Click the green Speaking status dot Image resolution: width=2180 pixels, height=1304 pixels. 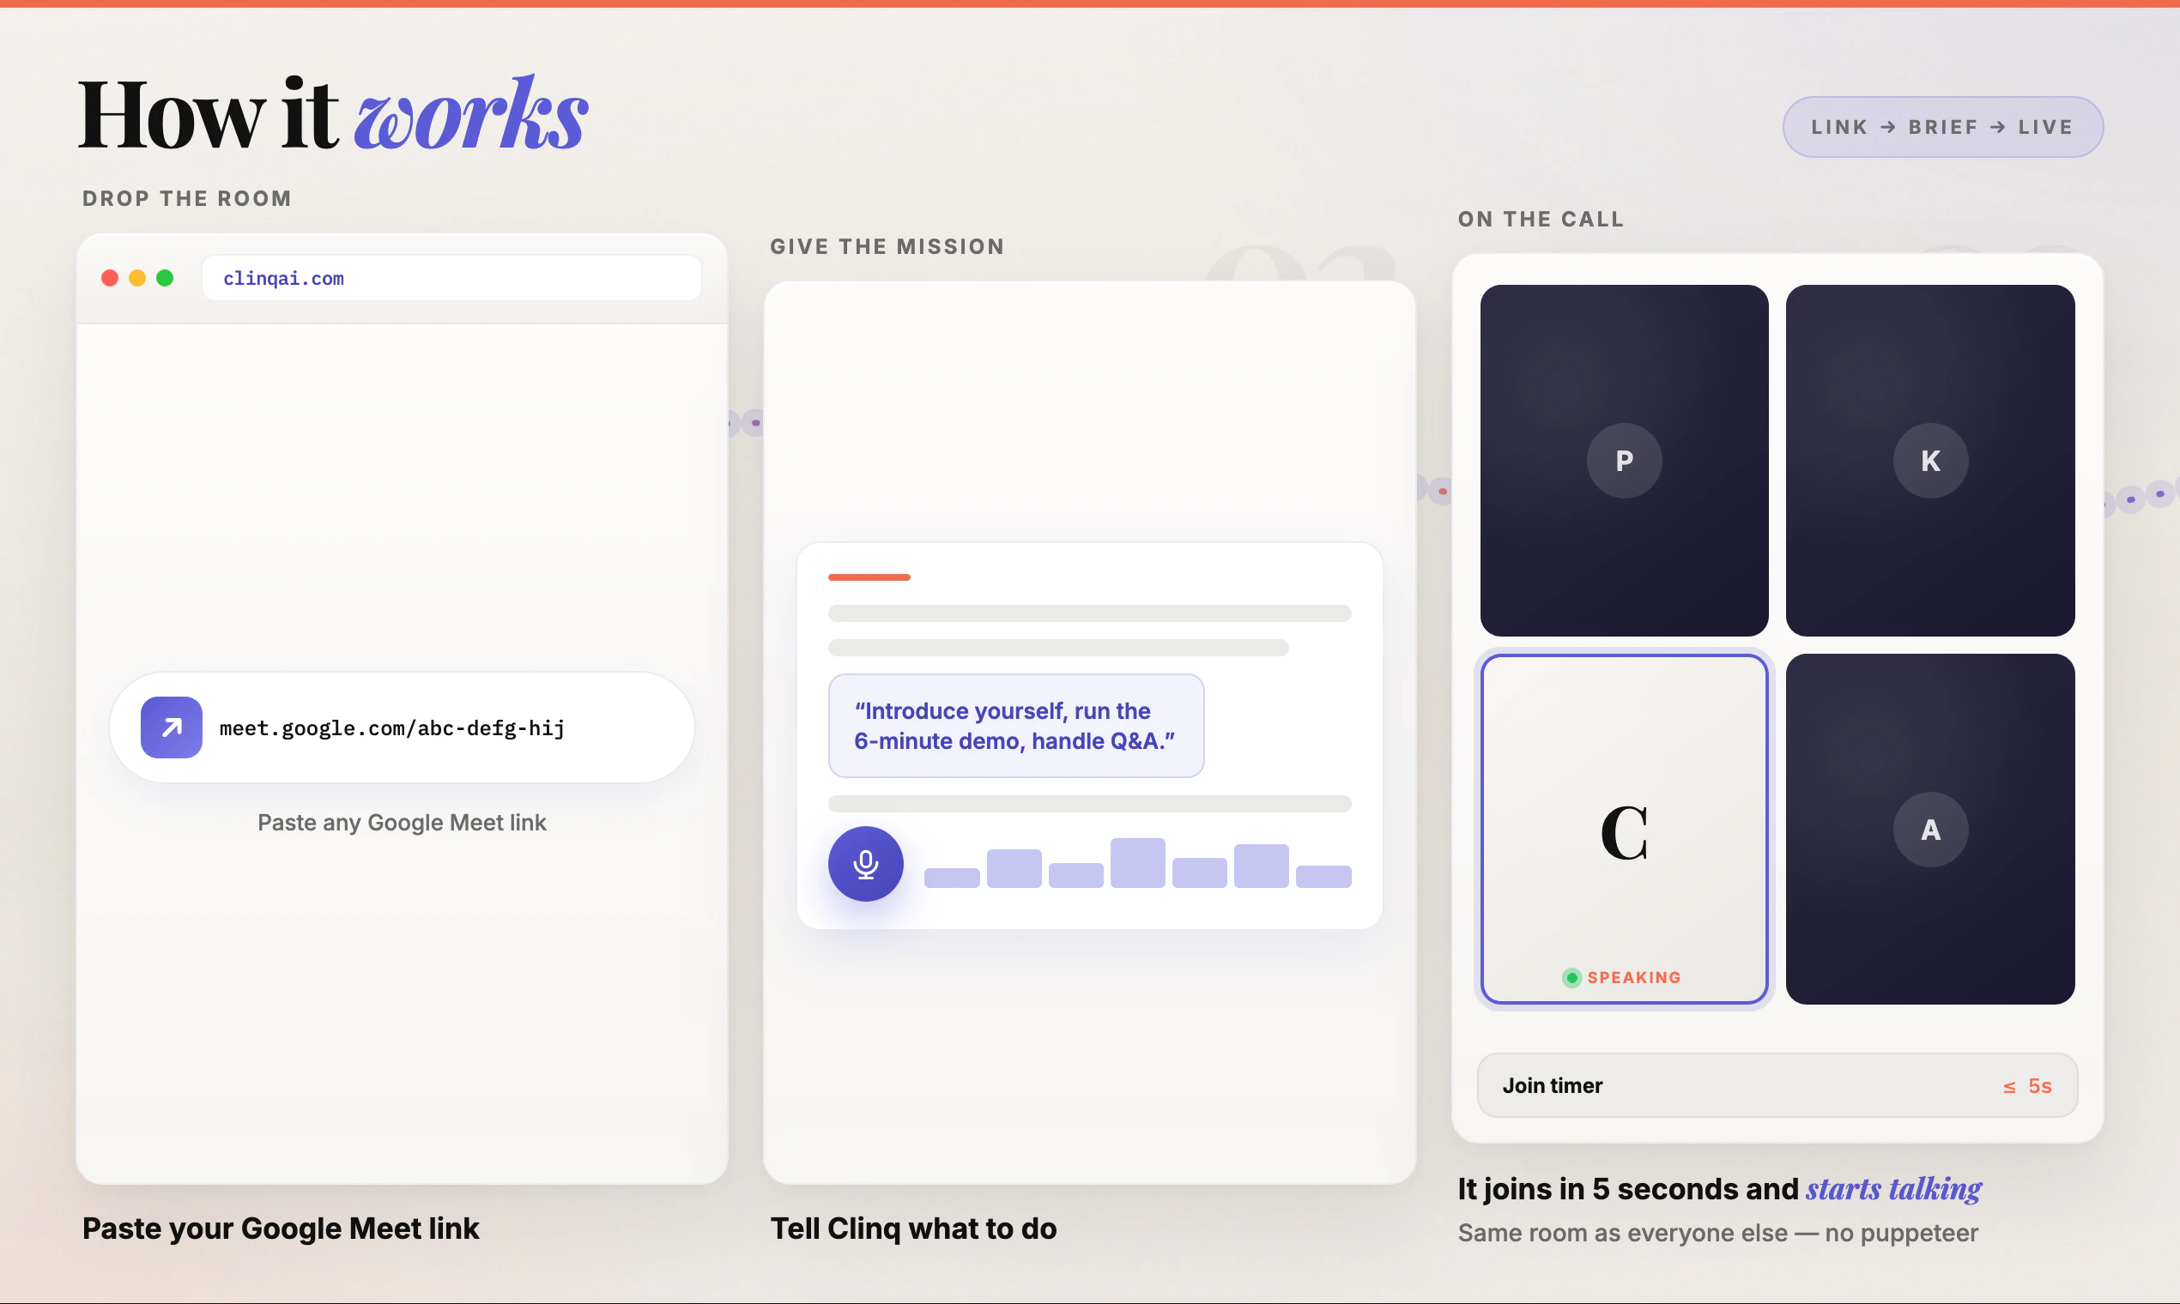(x=1571, y=978)
